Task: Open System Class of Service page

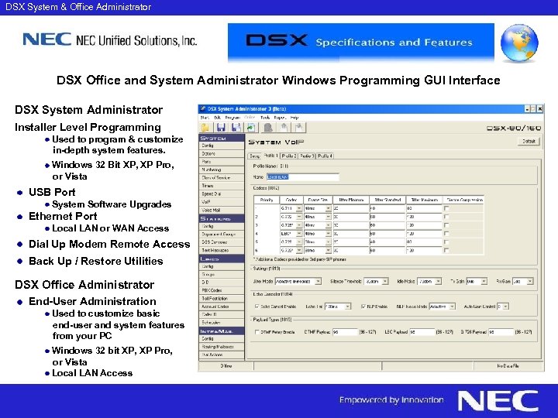Action: 222,177
